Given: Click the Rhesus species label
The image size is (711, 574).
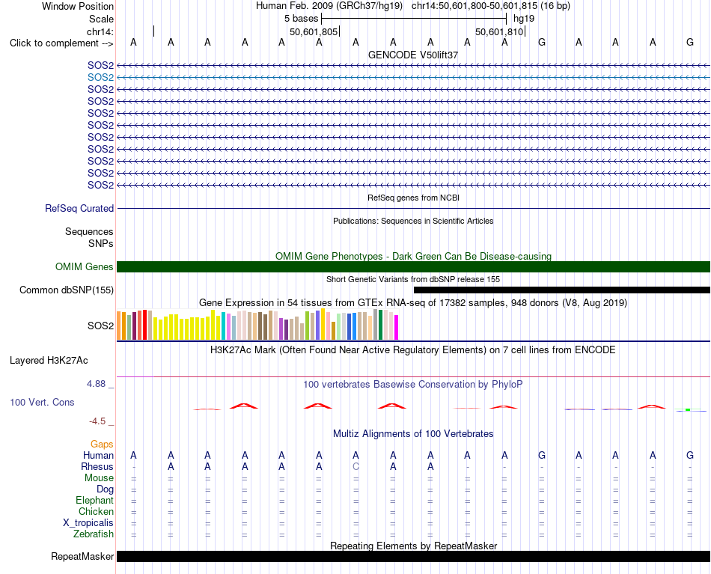Looking at the screenshot, I should tap(97, 466).
